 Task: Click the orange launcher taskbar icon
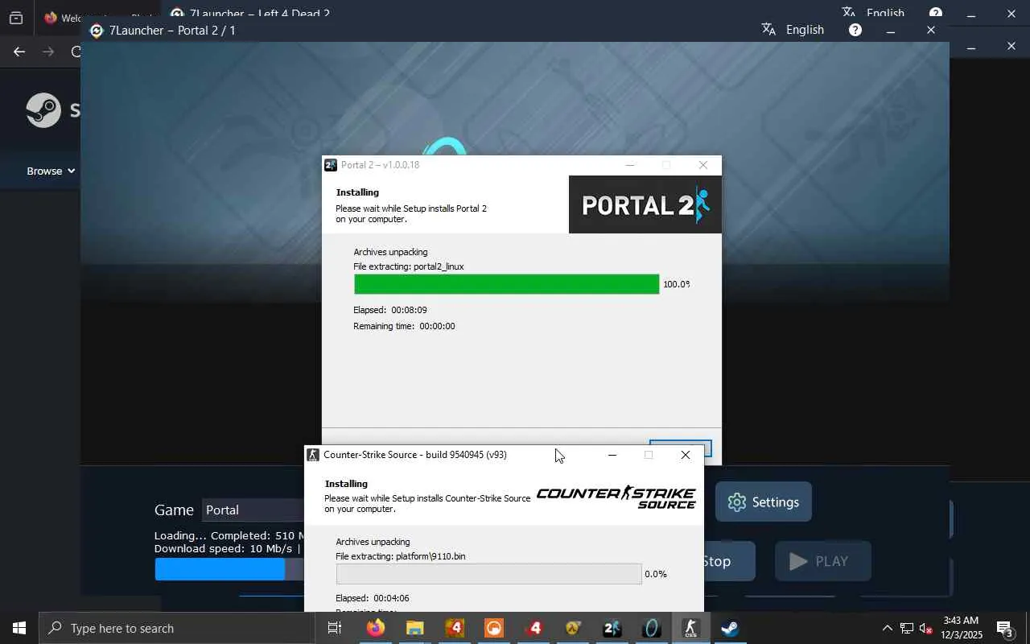493,628
